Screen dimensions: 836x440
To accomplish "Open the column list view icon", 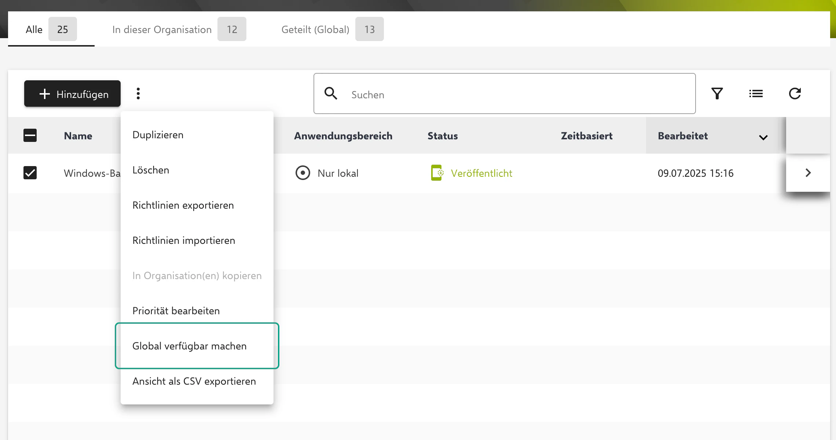I will pos(756,93).
